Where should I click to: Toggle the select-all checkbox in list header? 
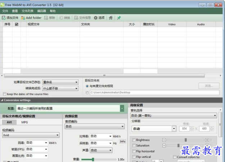coord(17,24)
